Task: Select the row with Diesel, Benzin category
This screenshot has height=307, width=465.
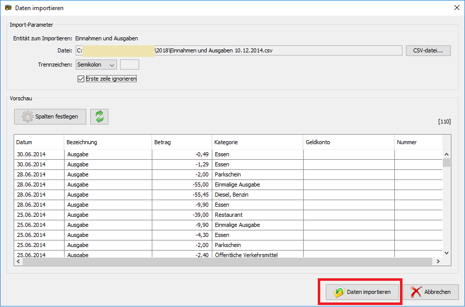Action: point(232,195)
